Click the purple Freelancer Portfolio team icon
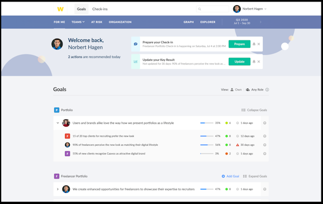 click(x=57, y=176)
